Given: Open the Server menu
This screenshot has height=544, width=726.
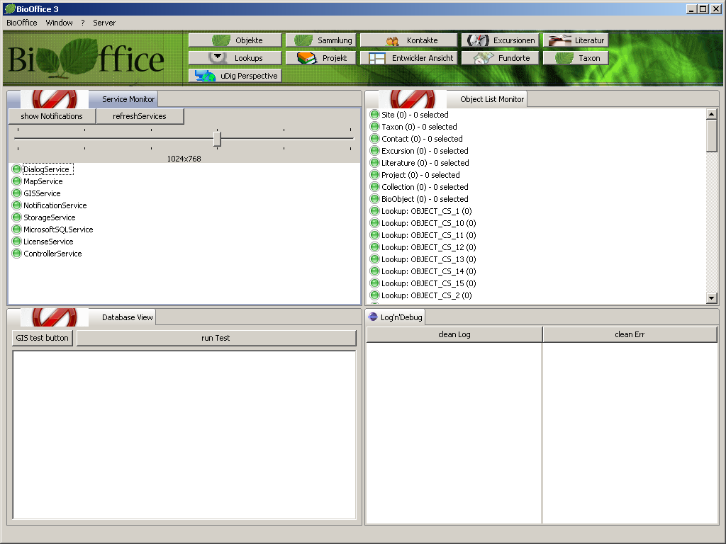Looking at the screenshot, I should coord(104,23).
